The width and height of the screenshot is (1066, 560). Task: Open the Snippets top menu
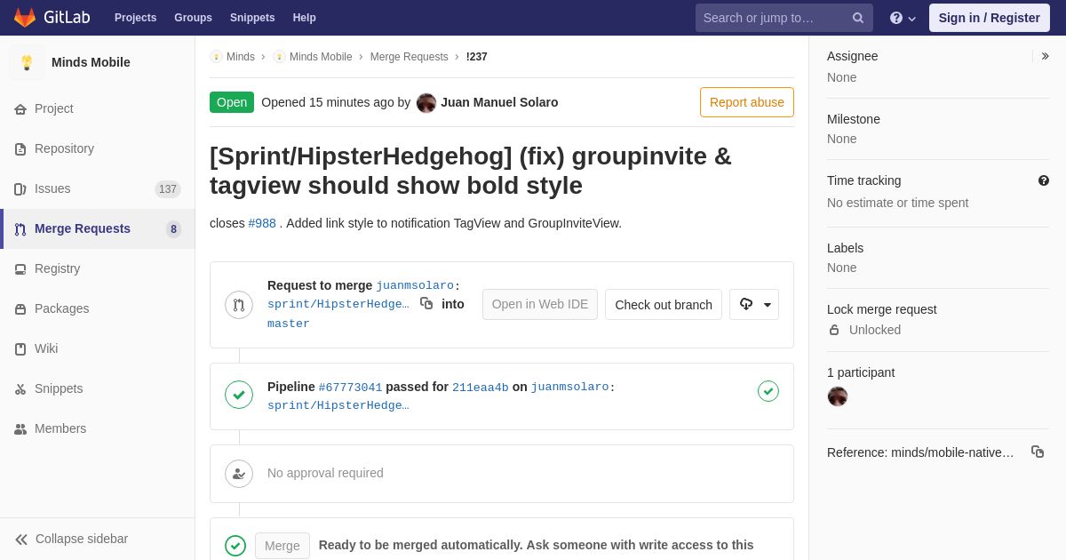252,18
